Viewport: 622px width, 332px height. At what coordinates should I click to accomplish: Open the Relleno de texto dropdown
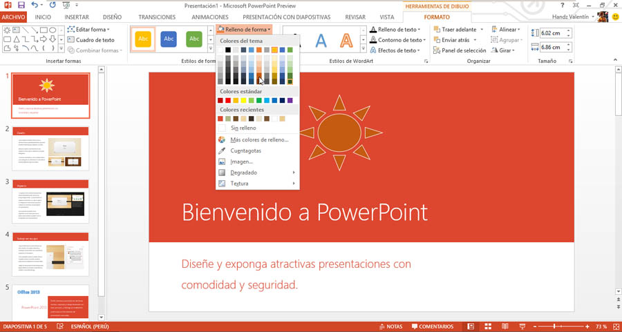(x=397, y=30)
